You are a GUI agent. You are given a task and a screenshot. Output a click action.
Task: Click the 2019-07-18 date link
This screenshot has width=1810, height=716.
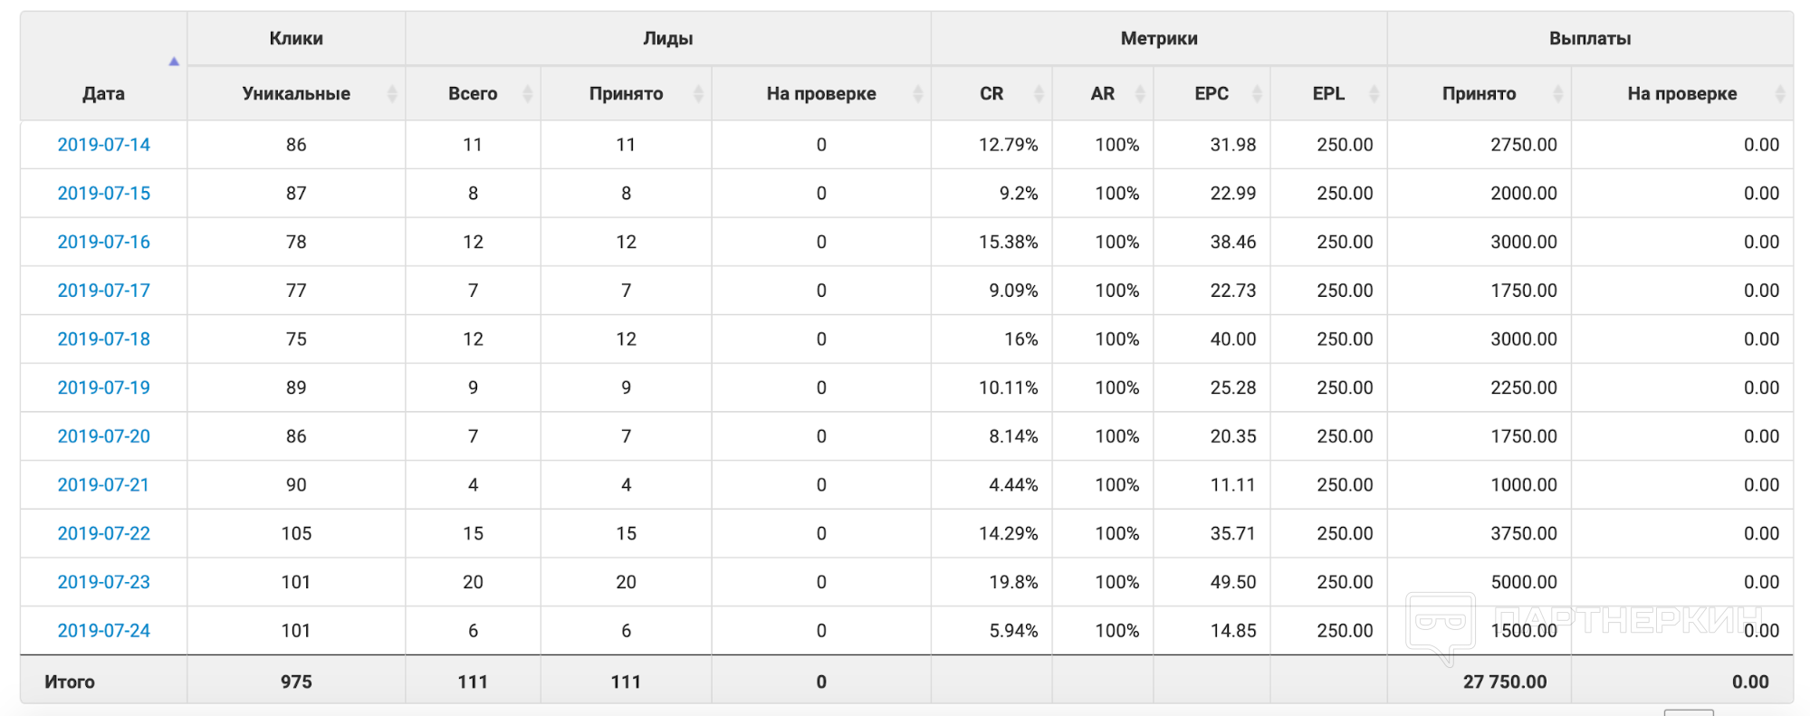[x=103, y=339]
